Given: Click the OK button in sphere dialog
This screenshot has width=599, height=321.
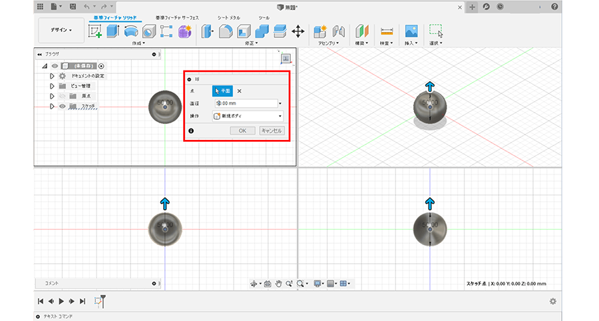Looking at the screenshot, I should pos(242,131).
